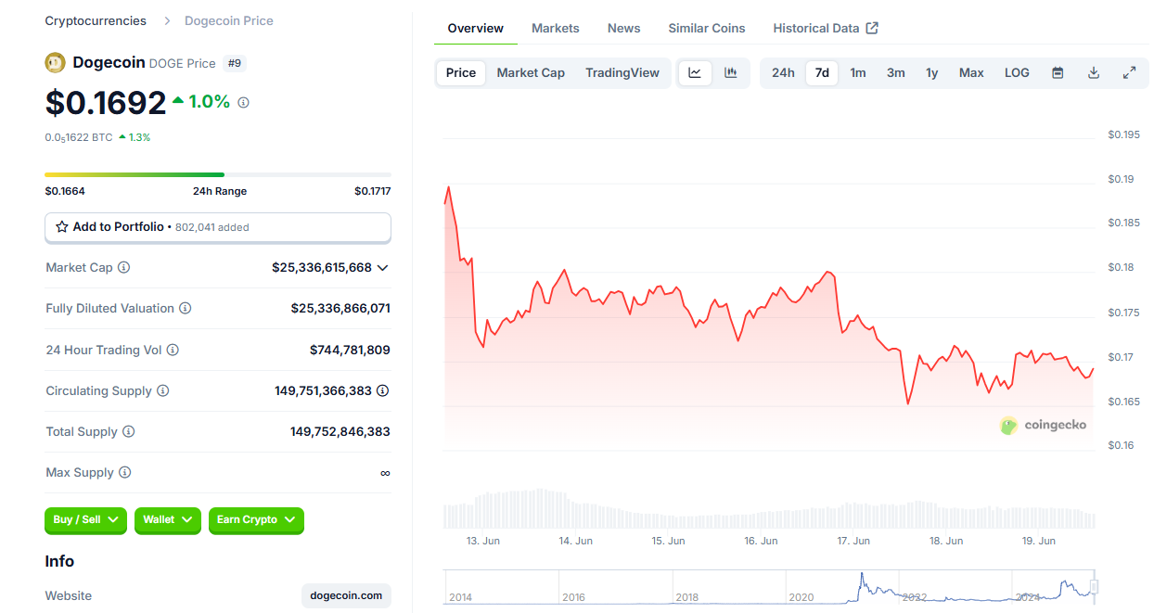Expand chart to fullscreen

click(1130, 72)
